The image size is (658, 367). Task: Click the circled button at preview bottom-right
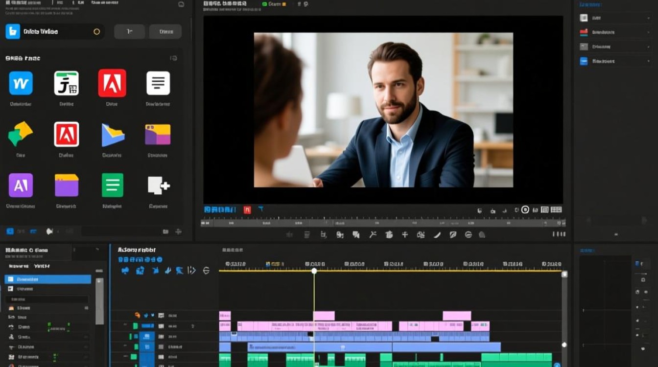pyautogui.click(x=525, y=209)
